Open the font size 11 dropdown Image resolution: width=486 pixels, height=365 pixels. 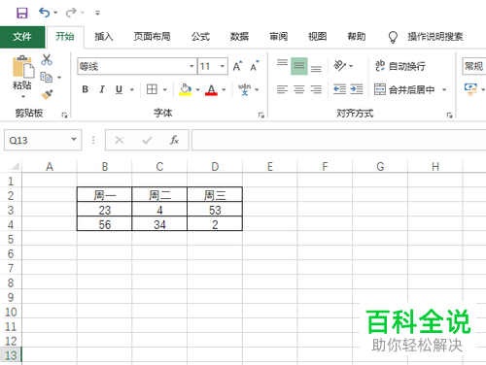[223, 66]
